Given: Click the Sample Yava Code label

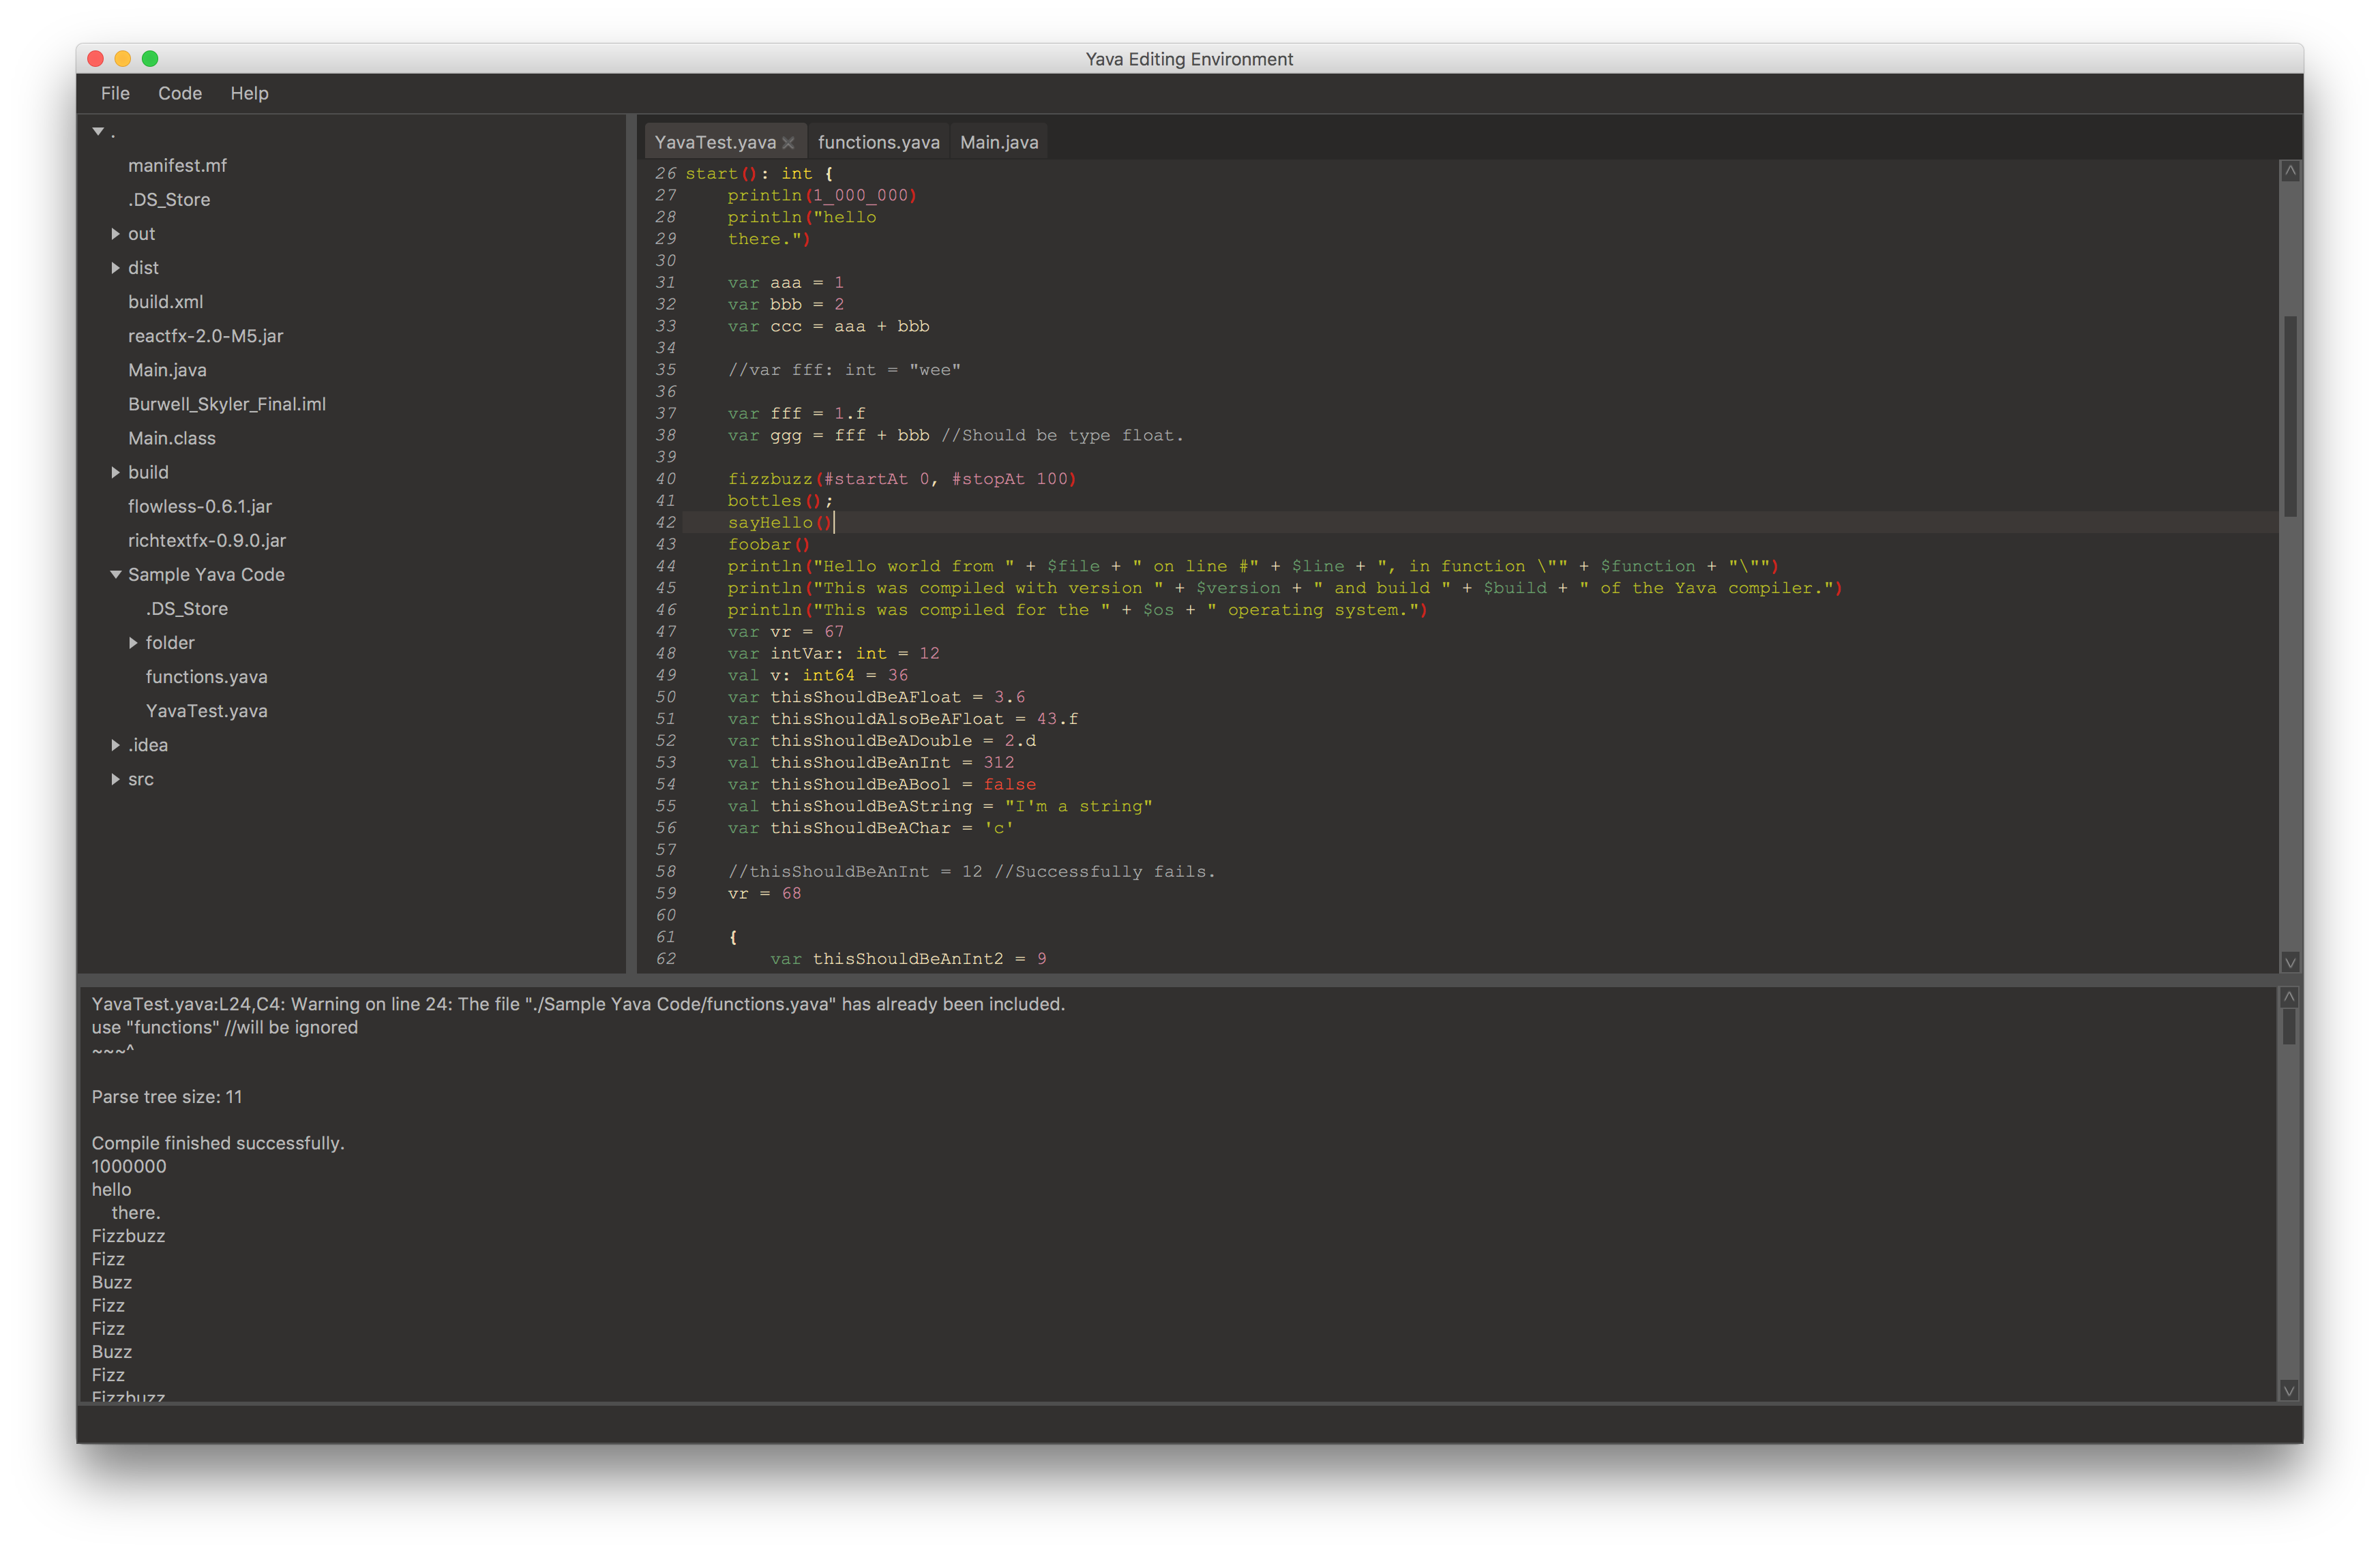Looking at the screenshot, I should pyautogui.click(x=206, y=574).
